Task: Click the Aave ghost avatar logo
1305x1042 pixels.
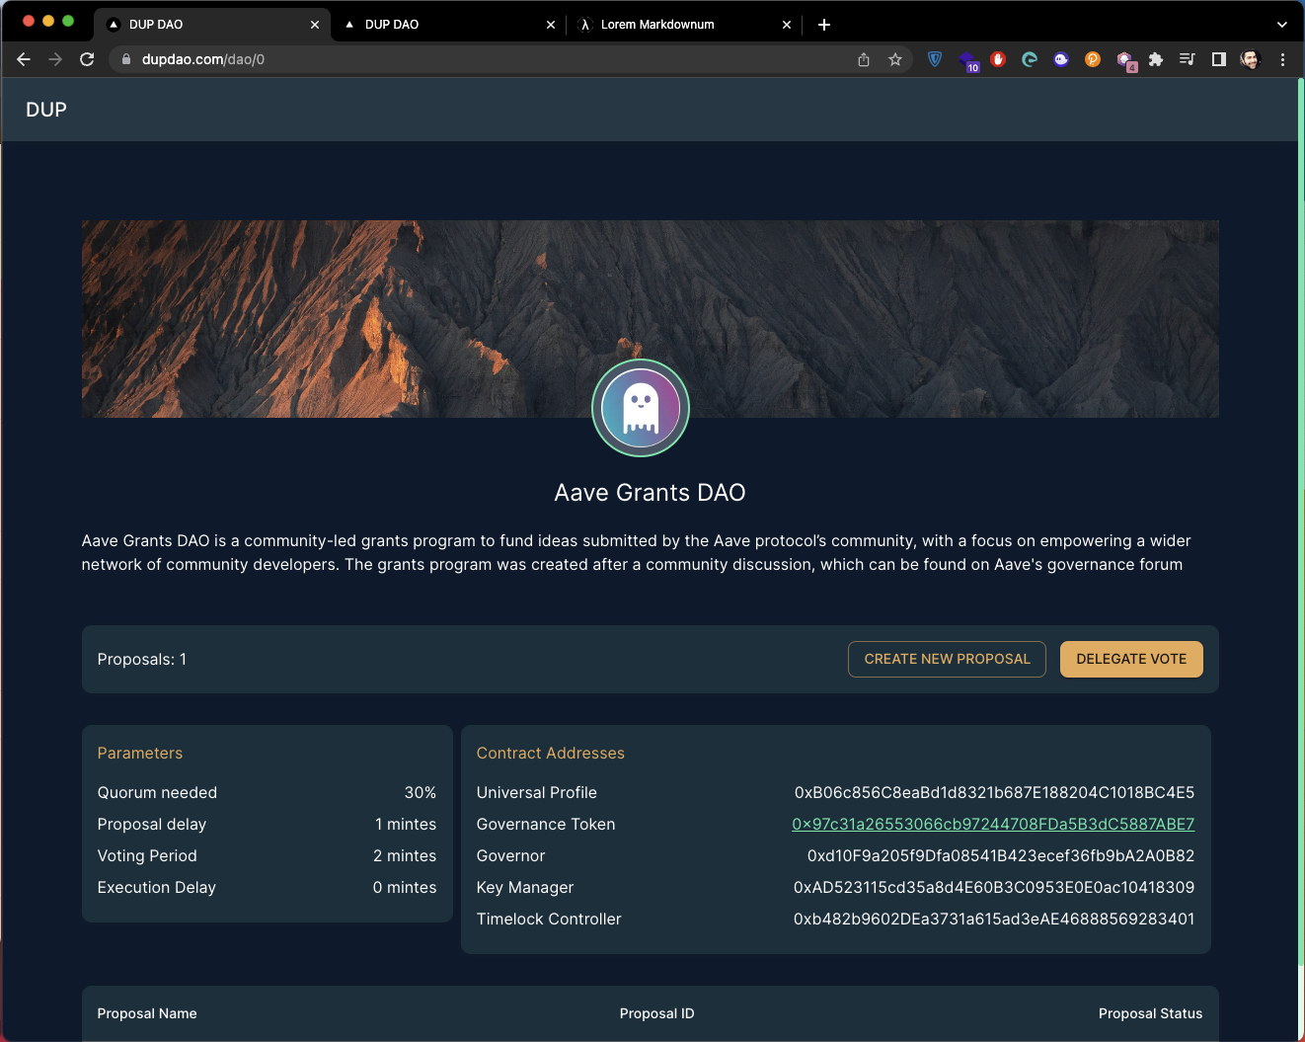Action: 641,408
